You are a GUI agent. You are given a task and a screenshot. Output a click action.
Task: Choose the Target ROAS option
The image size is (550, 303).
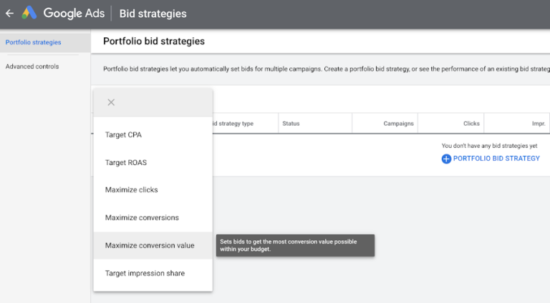pyautogui.click(x=125, y=162)
